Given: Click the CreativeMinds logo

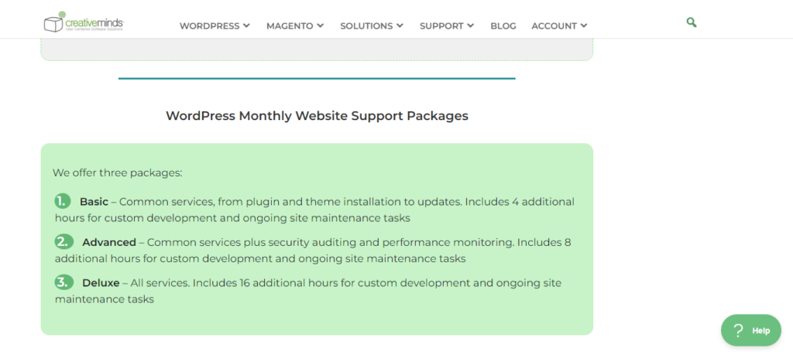Looking at the screenshot, I should [x=84, y=23].
